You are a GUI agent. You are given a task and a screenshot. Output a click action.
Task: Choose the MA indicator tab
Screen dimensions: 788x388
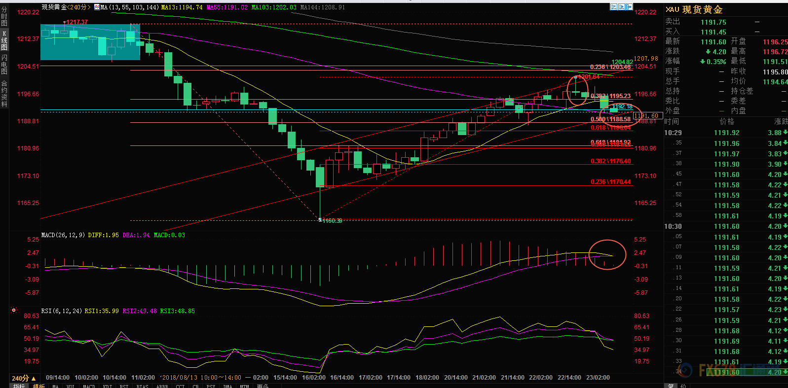pyautogui.click(x=55, y=386)
